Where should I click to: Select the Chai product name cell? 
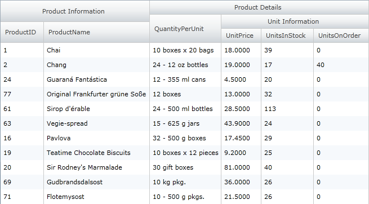click(97, 50)
